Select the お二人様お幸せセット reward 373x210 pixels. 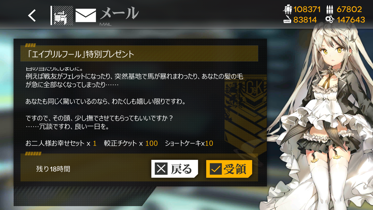pyautogui.click(x=61, y=143)
